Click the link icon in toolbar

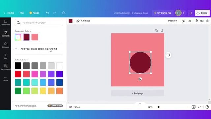(x=189, y=21)
